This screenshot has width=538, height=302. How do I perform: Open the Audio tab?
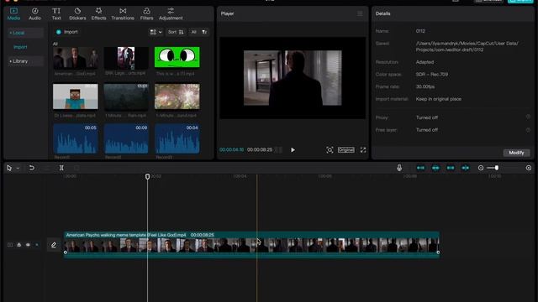(34, 14)
